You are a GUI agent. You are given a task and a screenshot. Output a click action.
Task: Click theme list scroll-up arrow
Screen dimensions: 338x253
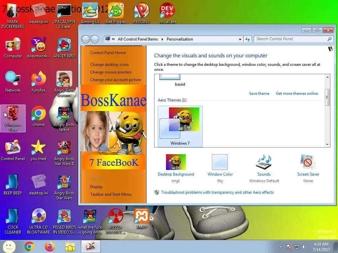[x=327, y=77]
